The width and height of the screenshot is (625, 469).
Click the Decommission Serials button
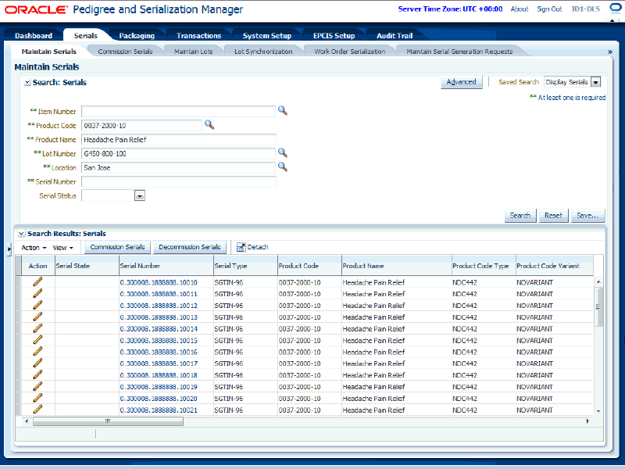point(189,247)
